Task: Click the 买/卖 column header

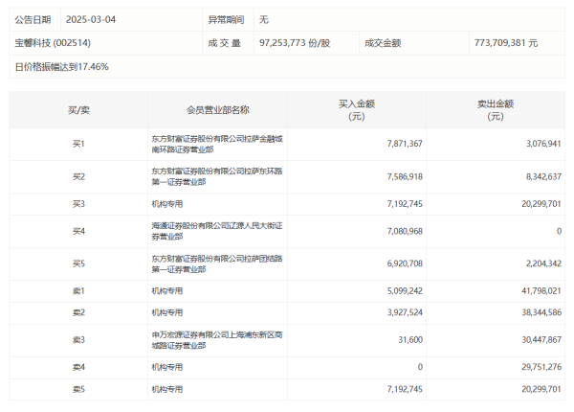Action: point(78,110)
